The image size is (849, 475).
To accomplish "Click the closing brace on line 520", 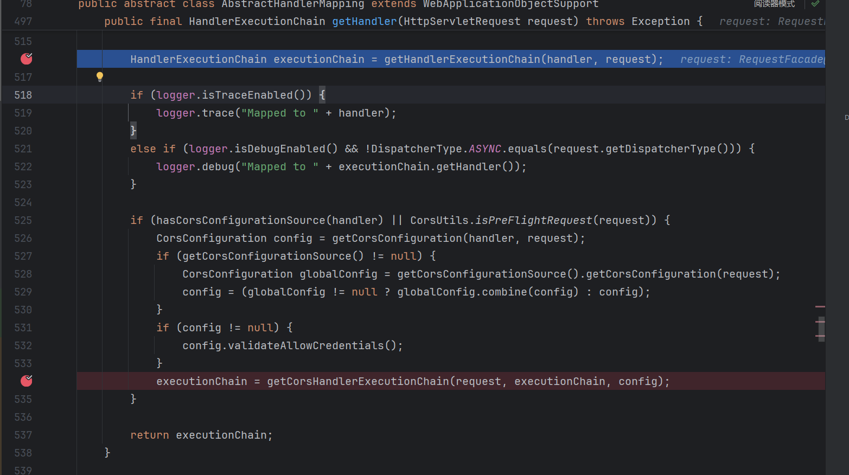I will point(133,131).
